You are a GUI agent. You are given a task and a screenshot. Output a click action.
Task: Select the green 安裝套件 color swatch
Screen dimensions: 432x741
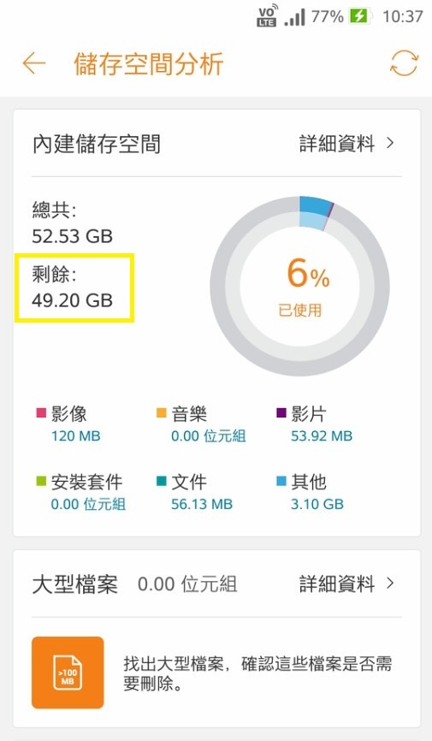point(41,481)
